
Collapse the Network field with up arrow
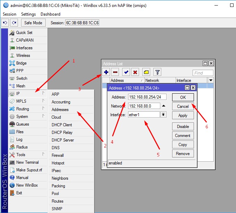pos(164,106)
